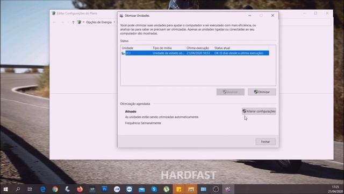Close the Otimizar Unidades dialog

click(273, 16)
